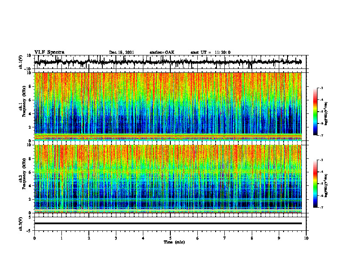
Task: Click the "4" kHz tick of ch.2 spectrogram
Action: point(30,186)
